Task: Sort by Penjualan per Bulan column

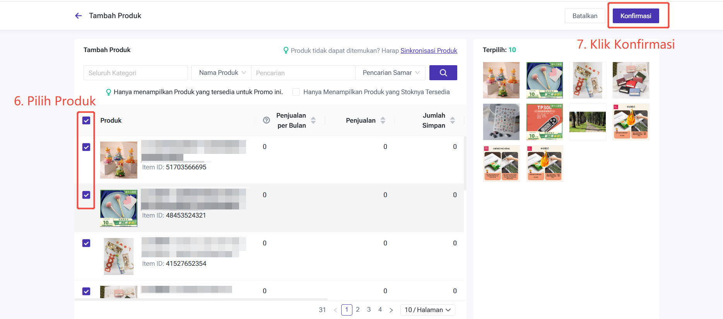Action: [x=313, y=120]
